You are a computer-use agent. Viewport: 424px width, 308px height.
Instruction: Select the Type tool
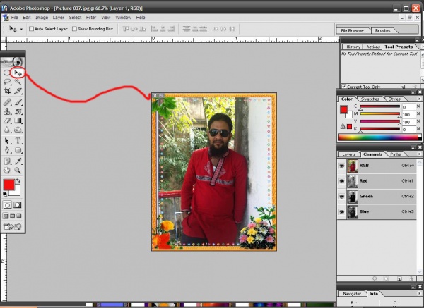click(18, 141)
